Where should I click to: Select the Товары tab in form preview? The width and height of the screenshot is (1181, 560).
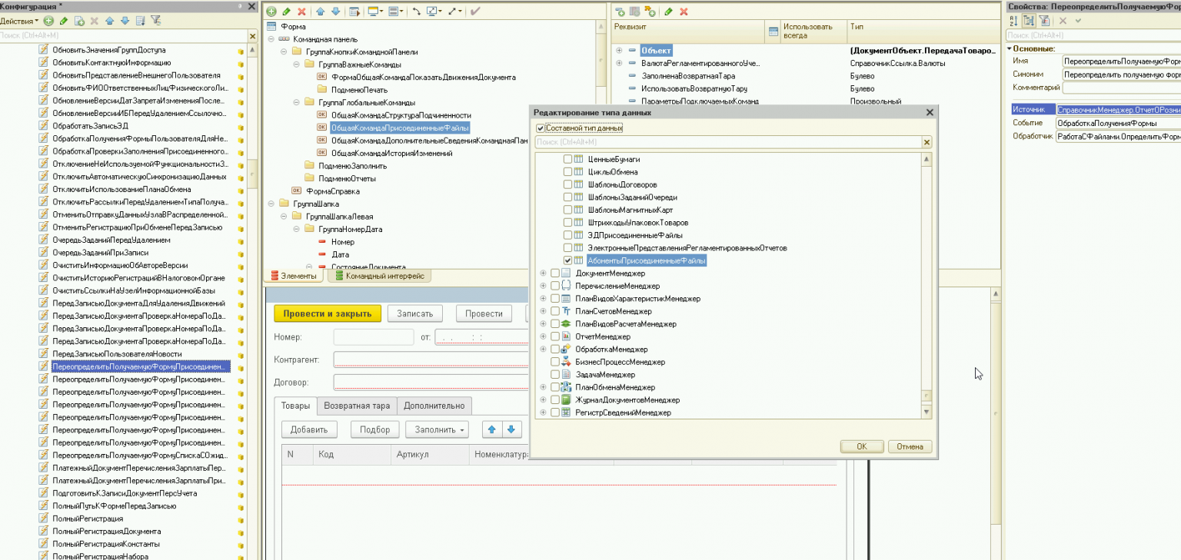(x=295, y=406)
